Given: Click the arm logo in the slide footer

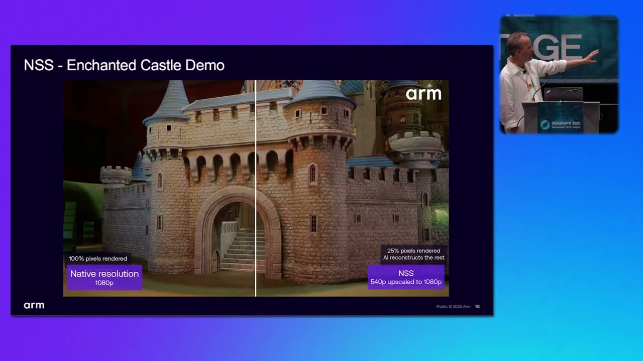Looking at the screenshot, I should click(x=34, y=305).
